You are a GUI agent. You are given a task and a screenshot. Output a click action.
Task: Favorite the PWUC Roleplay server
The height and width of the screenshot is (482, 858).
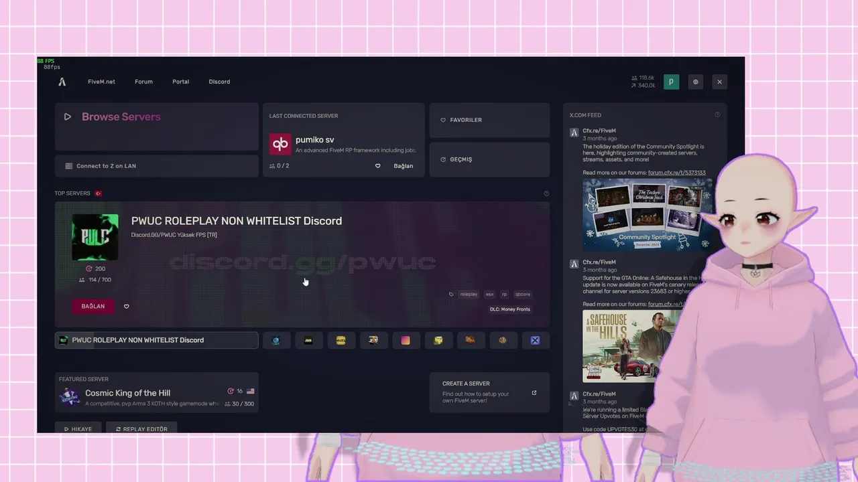click(x=126, y=307)
